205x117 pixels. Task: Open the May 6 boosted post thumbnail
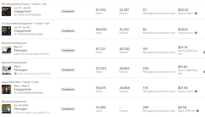pos(6,70)
